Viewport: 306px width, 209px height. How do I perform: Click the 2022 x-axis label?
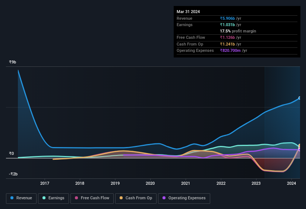click(221, 183)
